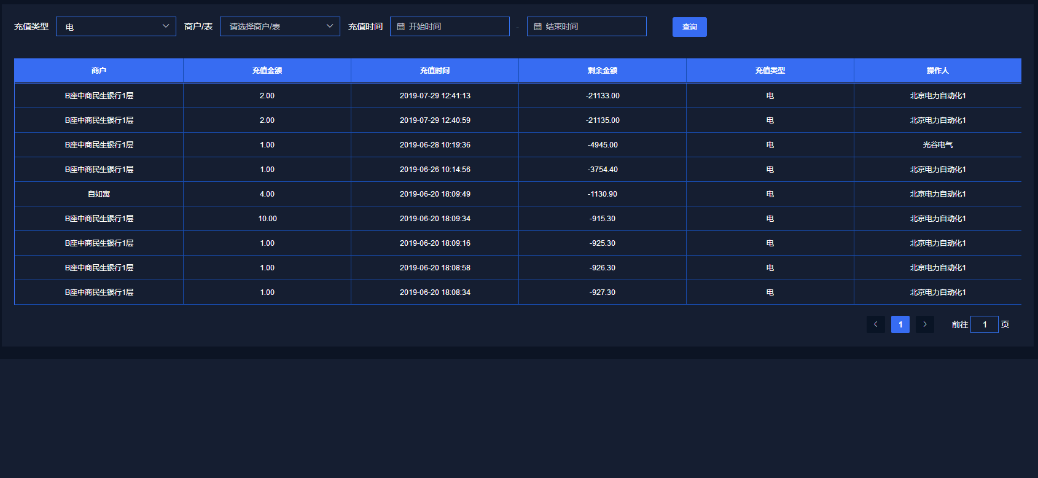Click the 查询 search button
This screenshot has width=1038, height=478.
tap(689, 27)
